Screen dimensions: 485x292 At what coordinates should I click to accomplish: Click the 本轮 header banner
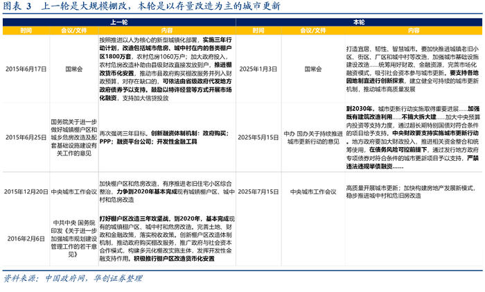[359, 22]
